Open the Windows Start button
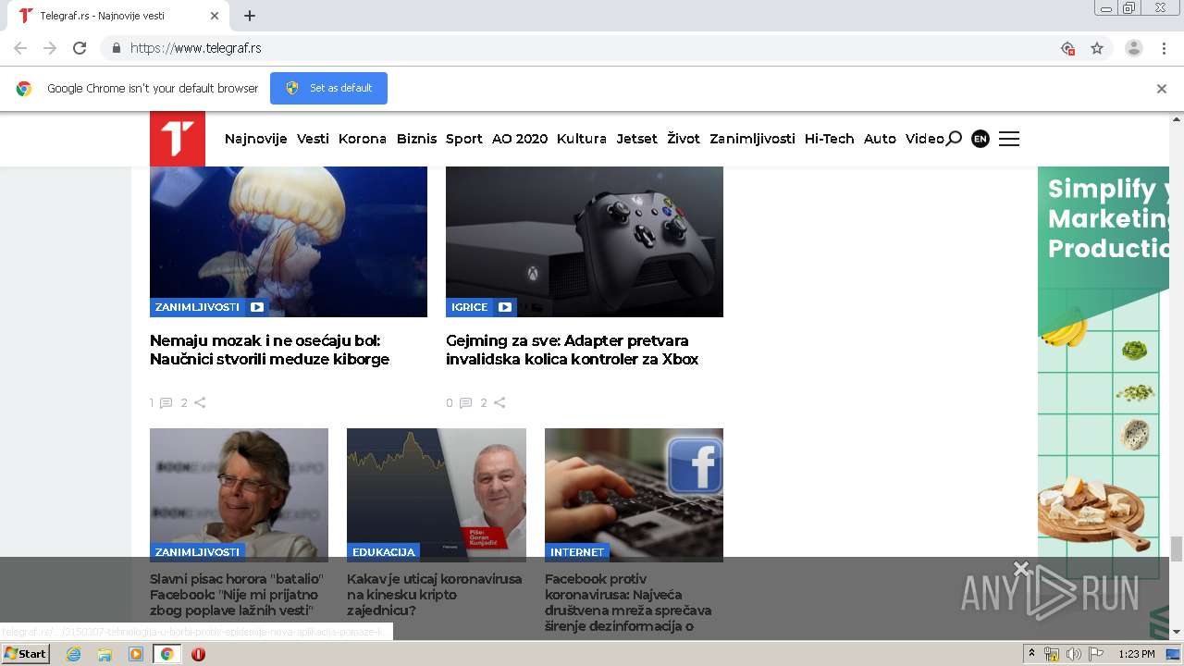This screenshot has height=666, width=1184. coord(26,654)
